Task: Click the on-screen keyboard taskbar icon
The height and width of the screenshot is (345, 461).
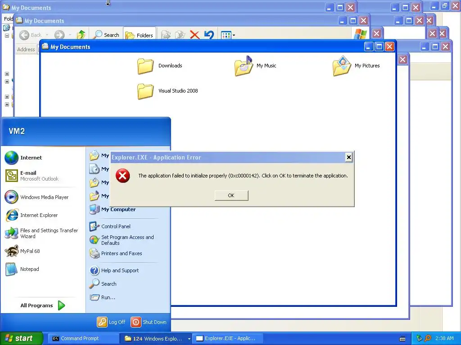Action: click(x=402, y=339)
